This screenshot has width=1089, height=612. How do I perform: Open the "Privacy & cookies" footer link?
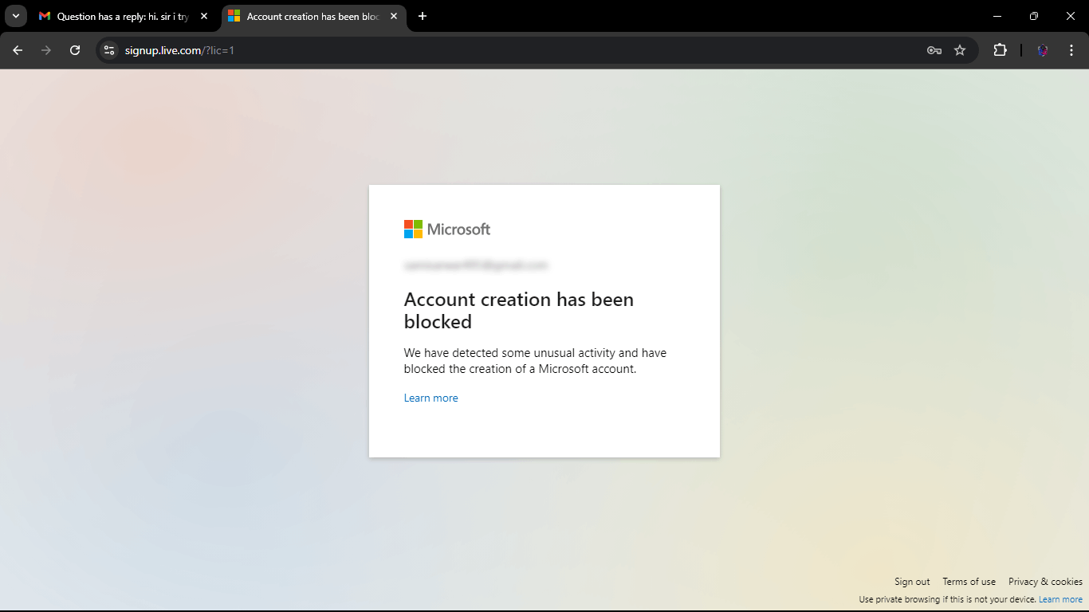[x=1045, y=582]
